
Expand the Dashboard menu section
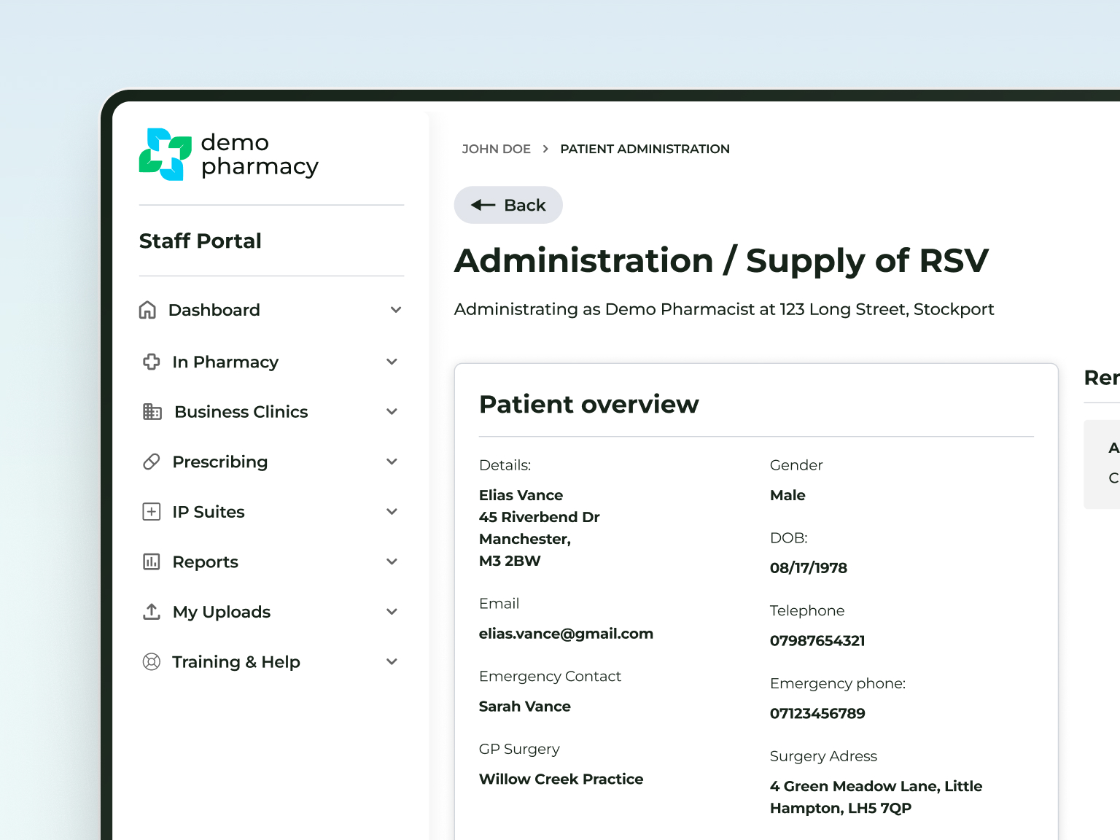tap(396, 310)
